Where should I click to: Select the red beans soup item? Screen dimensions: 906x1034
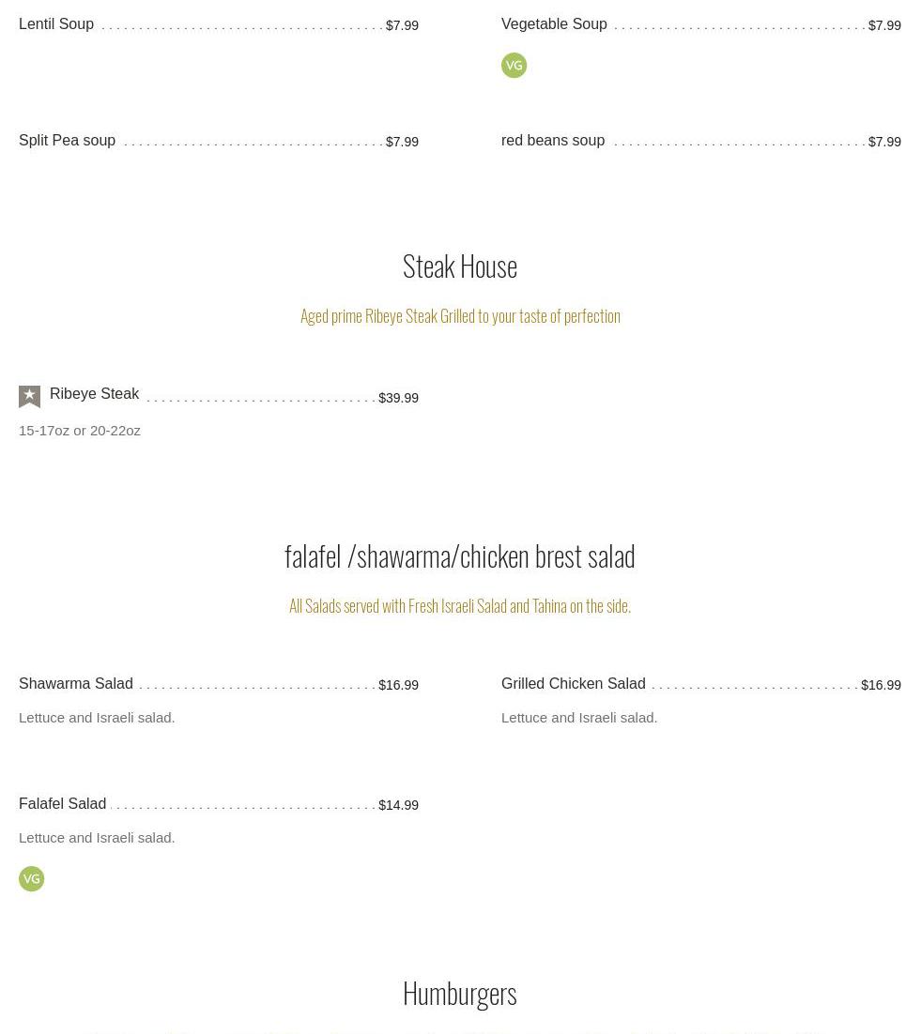coord(553,141)
